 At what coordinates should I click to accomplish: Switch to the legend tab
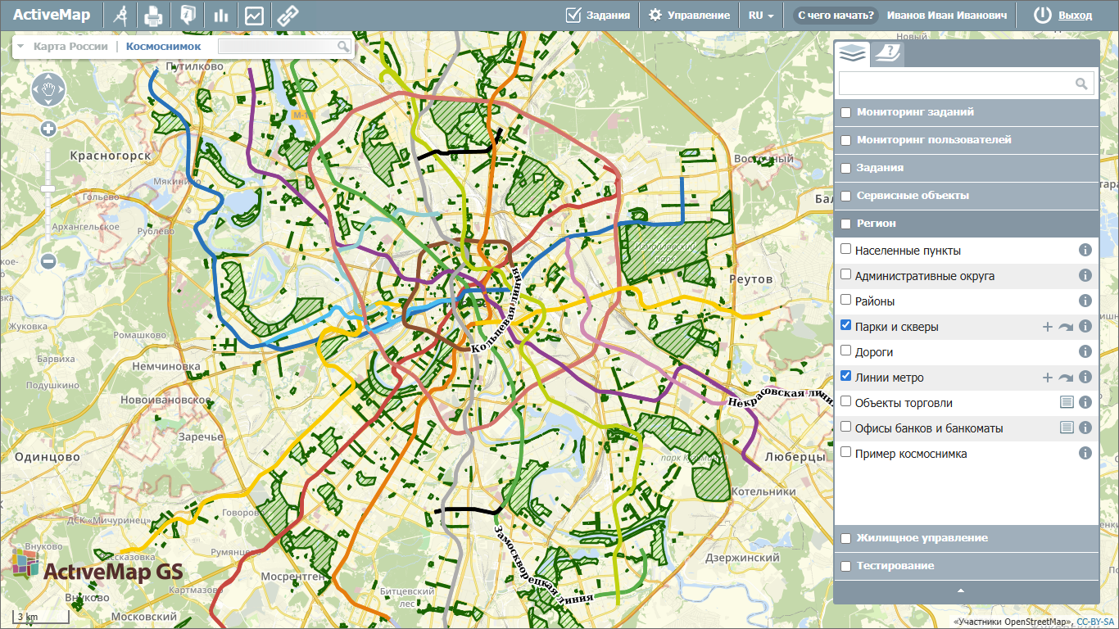(x=886, y=54)
